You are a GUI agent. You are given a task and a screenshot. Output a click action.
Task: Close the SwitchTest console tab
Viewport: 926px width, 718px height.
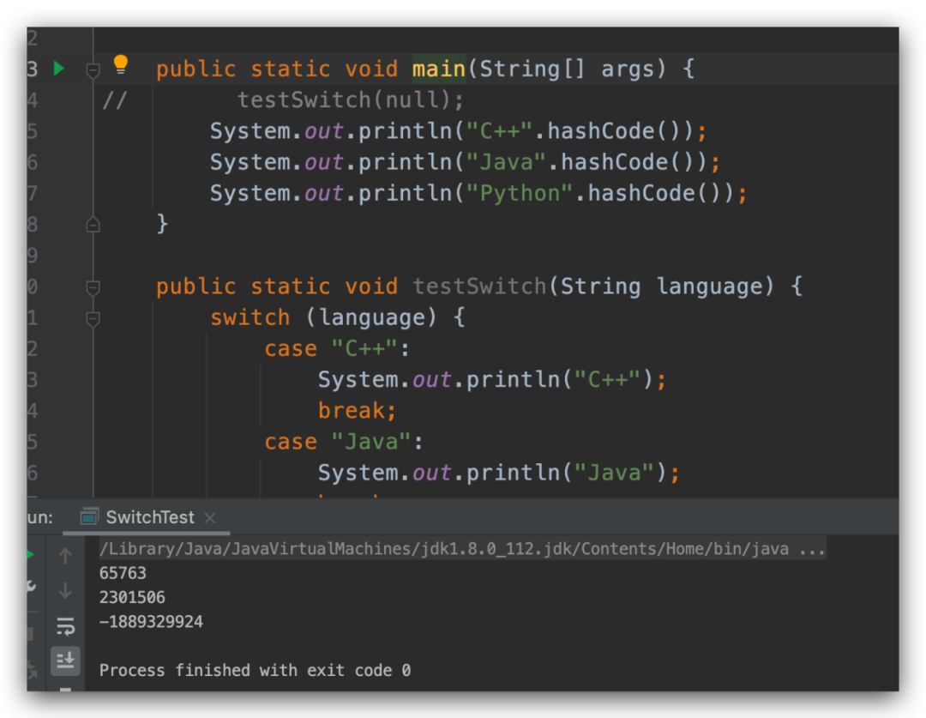[x=210, y=517]
